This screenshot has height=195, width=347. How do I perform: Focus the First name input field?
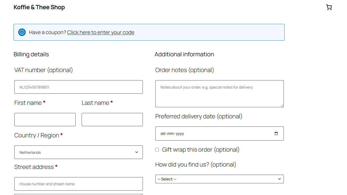[x=45, y=119]
